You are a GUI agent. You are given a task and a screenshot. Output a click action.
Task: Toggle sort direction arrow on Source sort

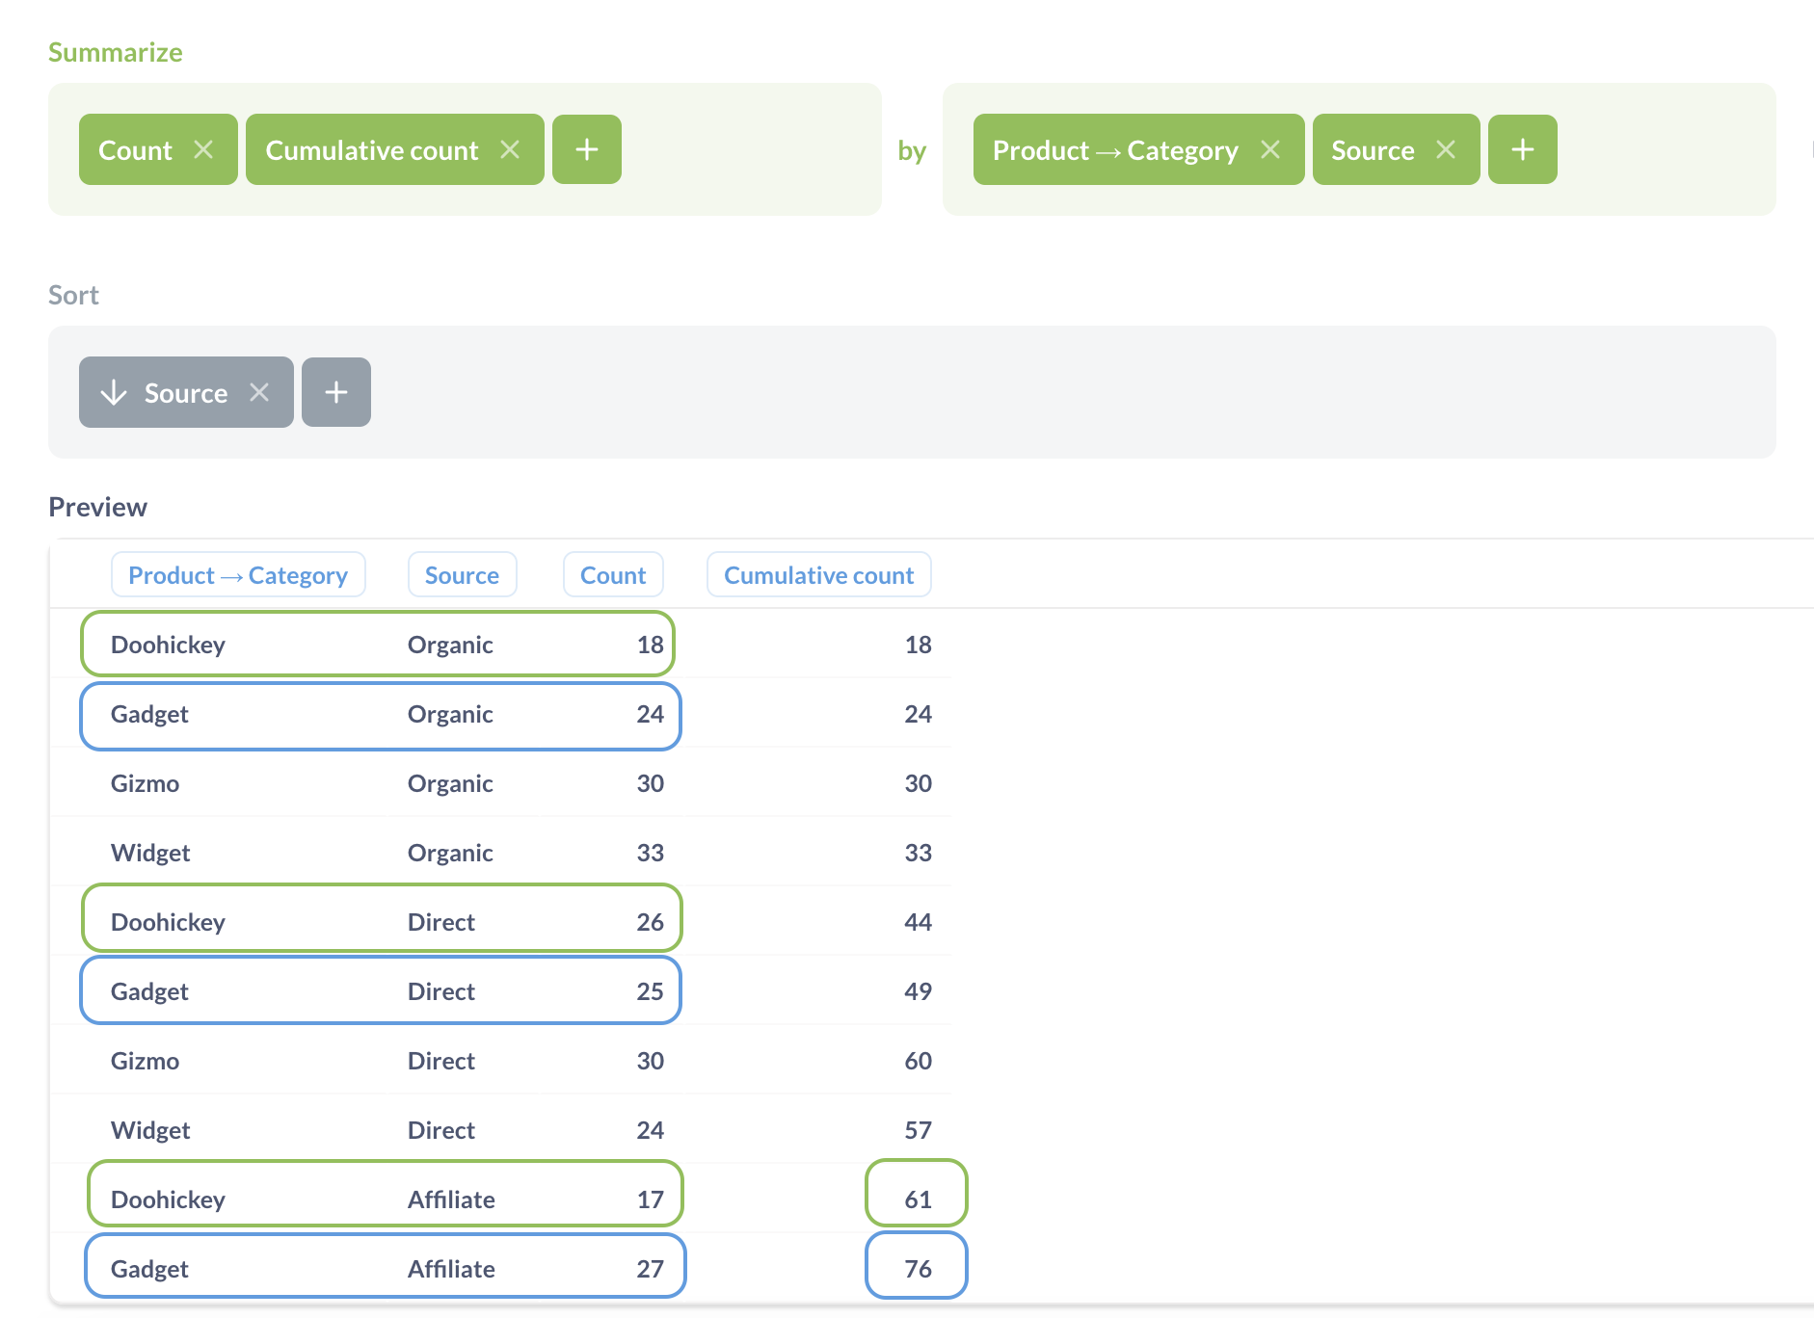tap(114, 392)
